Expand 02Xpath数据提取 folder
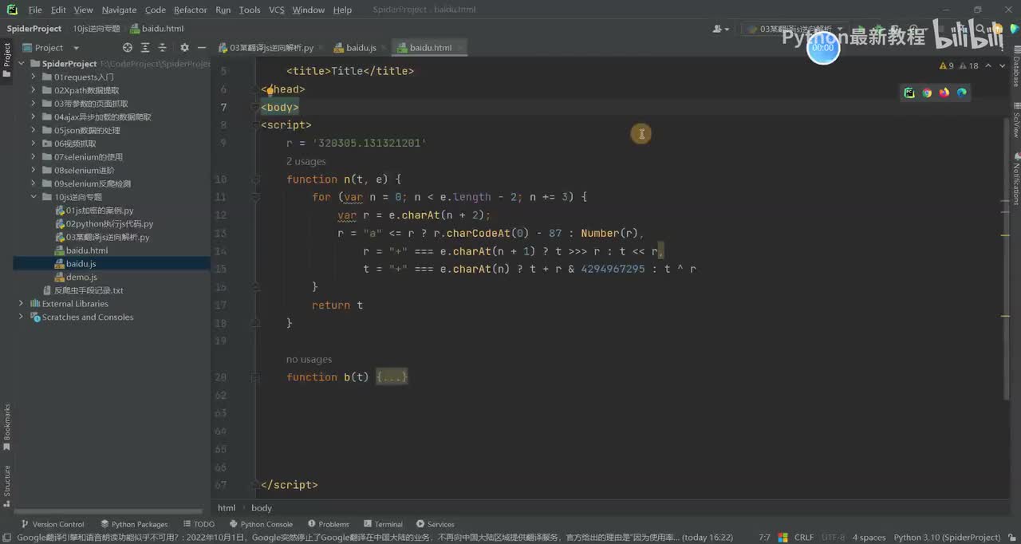The image size is (1021, 544). coord(34,90)
